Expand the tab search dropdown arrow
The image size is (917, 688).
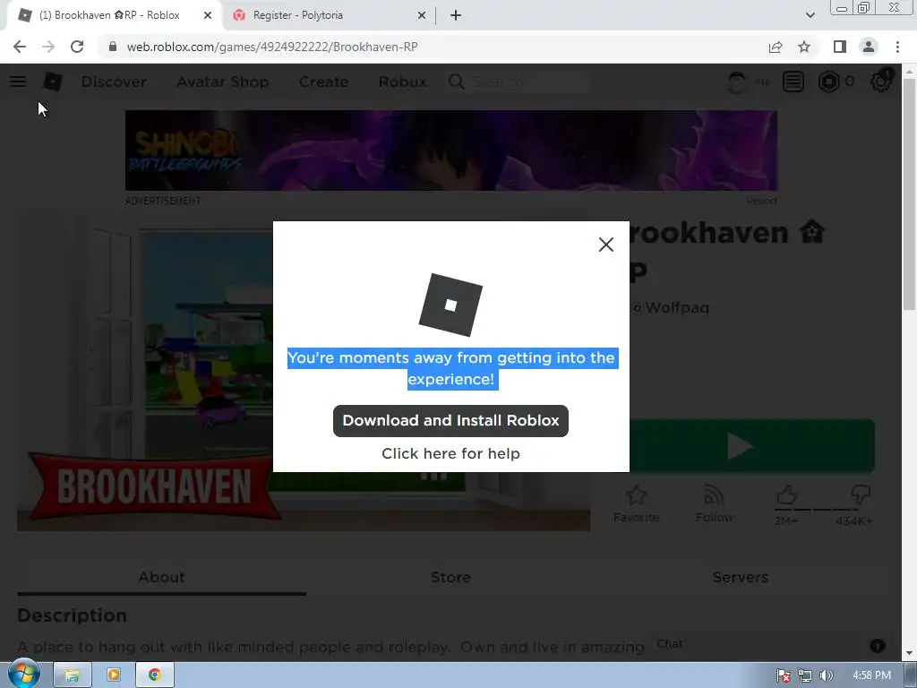click(810, 15)
